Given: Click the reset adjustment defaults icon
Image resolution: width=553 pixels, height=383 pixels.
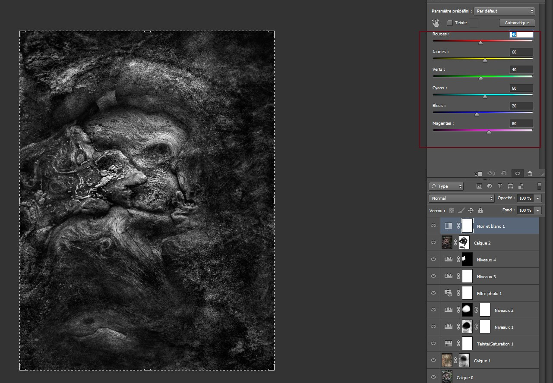Looking at the screenshot, I should pyautogui.click(x=503, y=173).
